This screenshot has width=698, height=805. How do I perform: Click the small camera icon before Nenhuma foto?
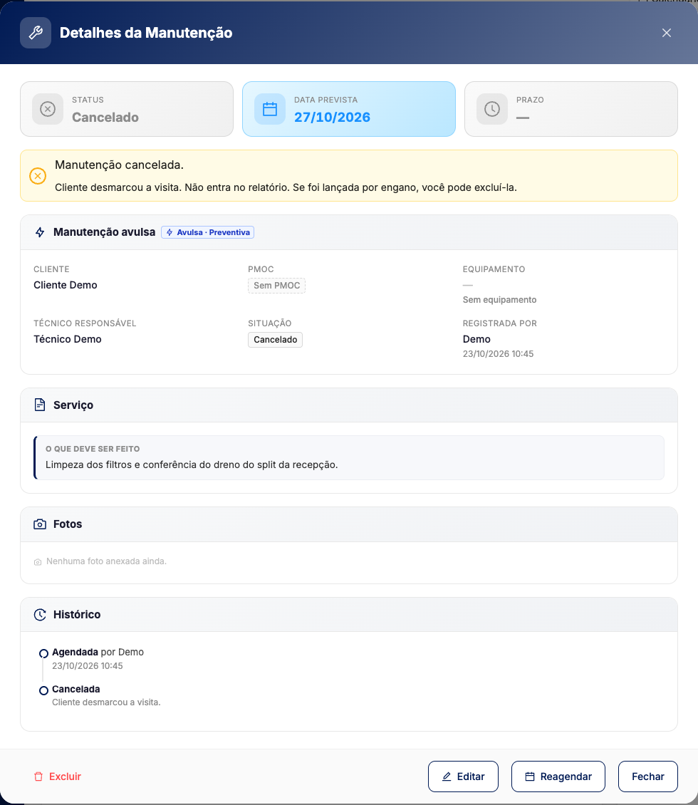[38, 562]
